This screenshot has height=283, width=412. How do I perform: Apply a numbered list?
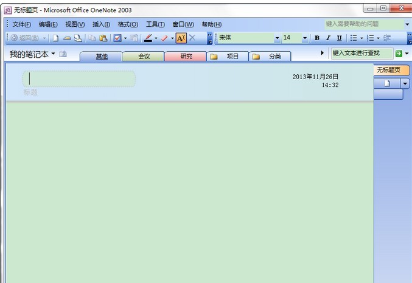click(371, 38)
